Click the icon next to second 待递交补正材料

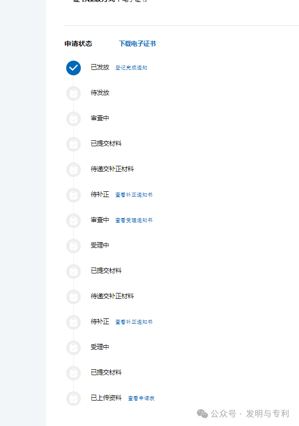pyautogui.click(x=73, y=296)
